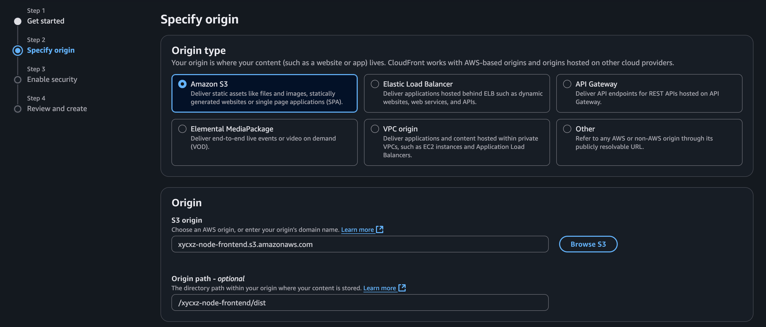Image resolution: width=766 pixels, height=327 pixels.
Task: Click the Origin path input field
Action: (x=360, y=302)
